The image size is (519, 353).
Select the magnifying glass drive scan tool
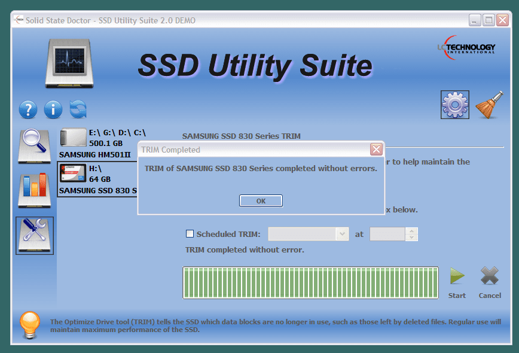tap(35, 146)
